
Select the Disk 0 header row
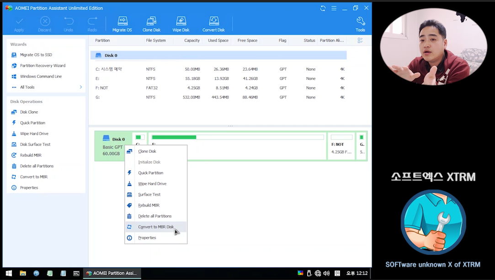click(x=218, y=55)
